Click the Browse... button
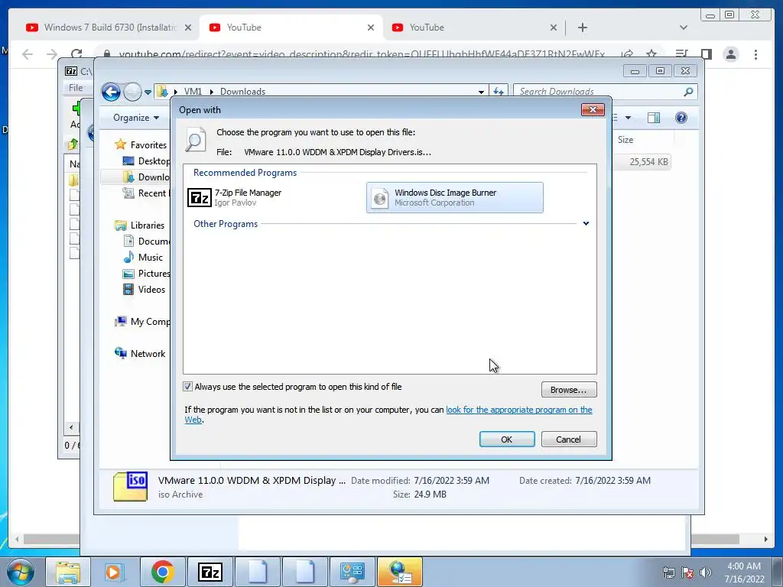 tap(569, 389)
